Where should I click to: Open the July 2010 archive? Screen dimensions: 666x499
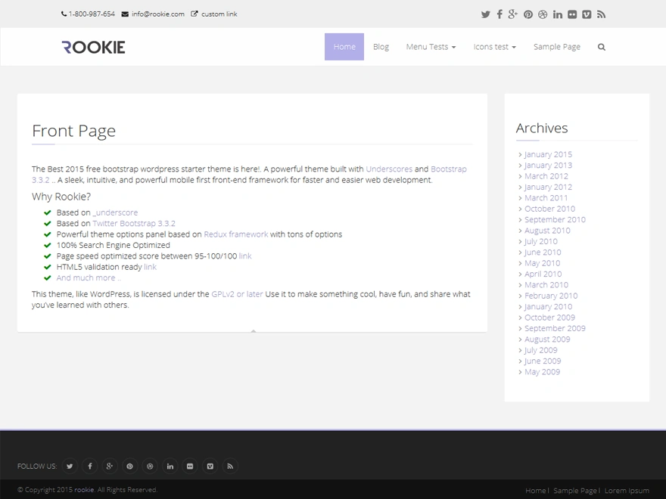point(540,241)
